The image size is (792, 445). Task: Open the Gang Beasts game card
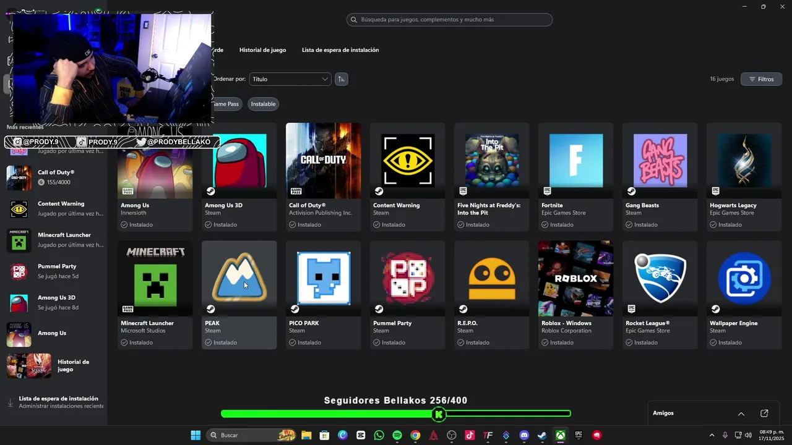(x=660, y=177)
